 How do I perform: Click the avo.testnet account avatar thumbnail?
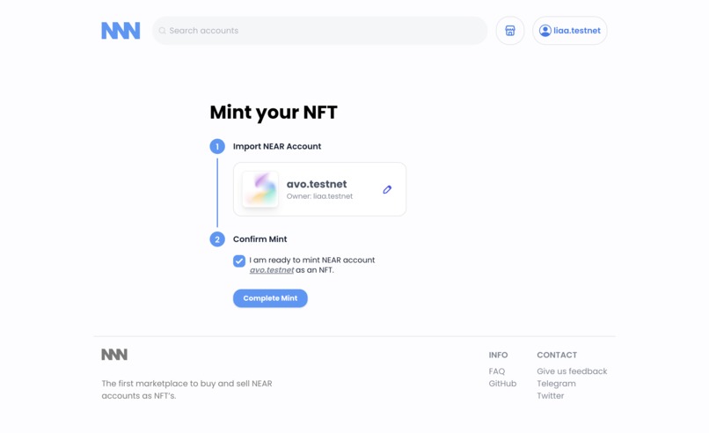point(260,189)
